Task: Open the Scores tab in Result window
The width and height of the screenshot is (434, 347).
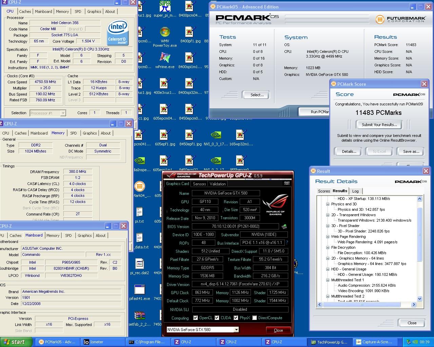Action: pos(324,191)
